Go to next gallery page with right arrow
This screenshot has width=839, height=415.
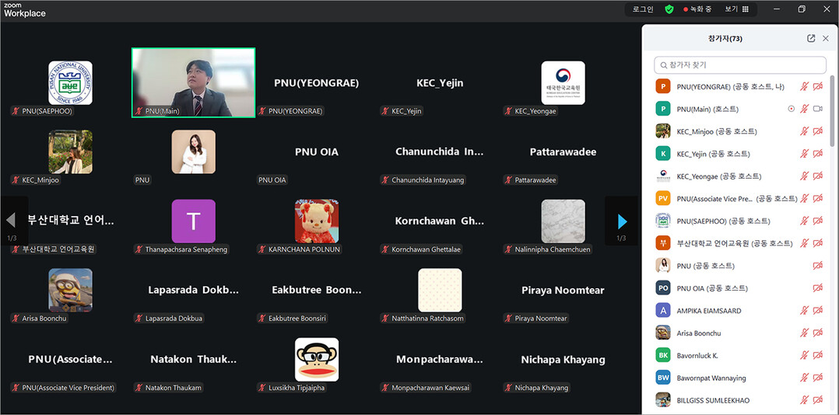621,222
